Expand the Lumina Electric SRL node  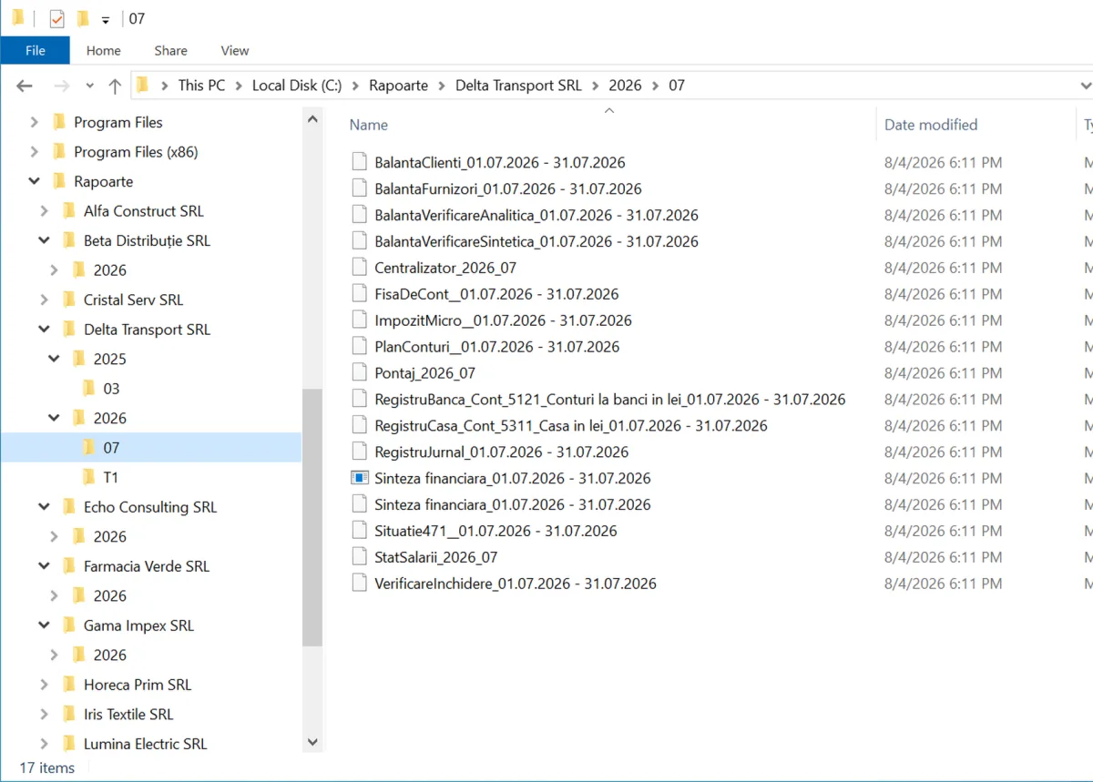(x=45, y=744)
